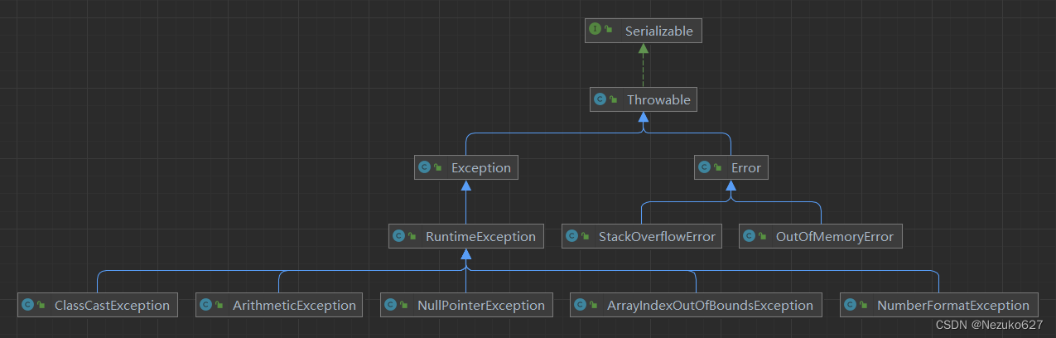This screenshot has height=338, width=1056.
Task: Click the green lock icon on OutOfMemoryError
Action: coord(763,237)
